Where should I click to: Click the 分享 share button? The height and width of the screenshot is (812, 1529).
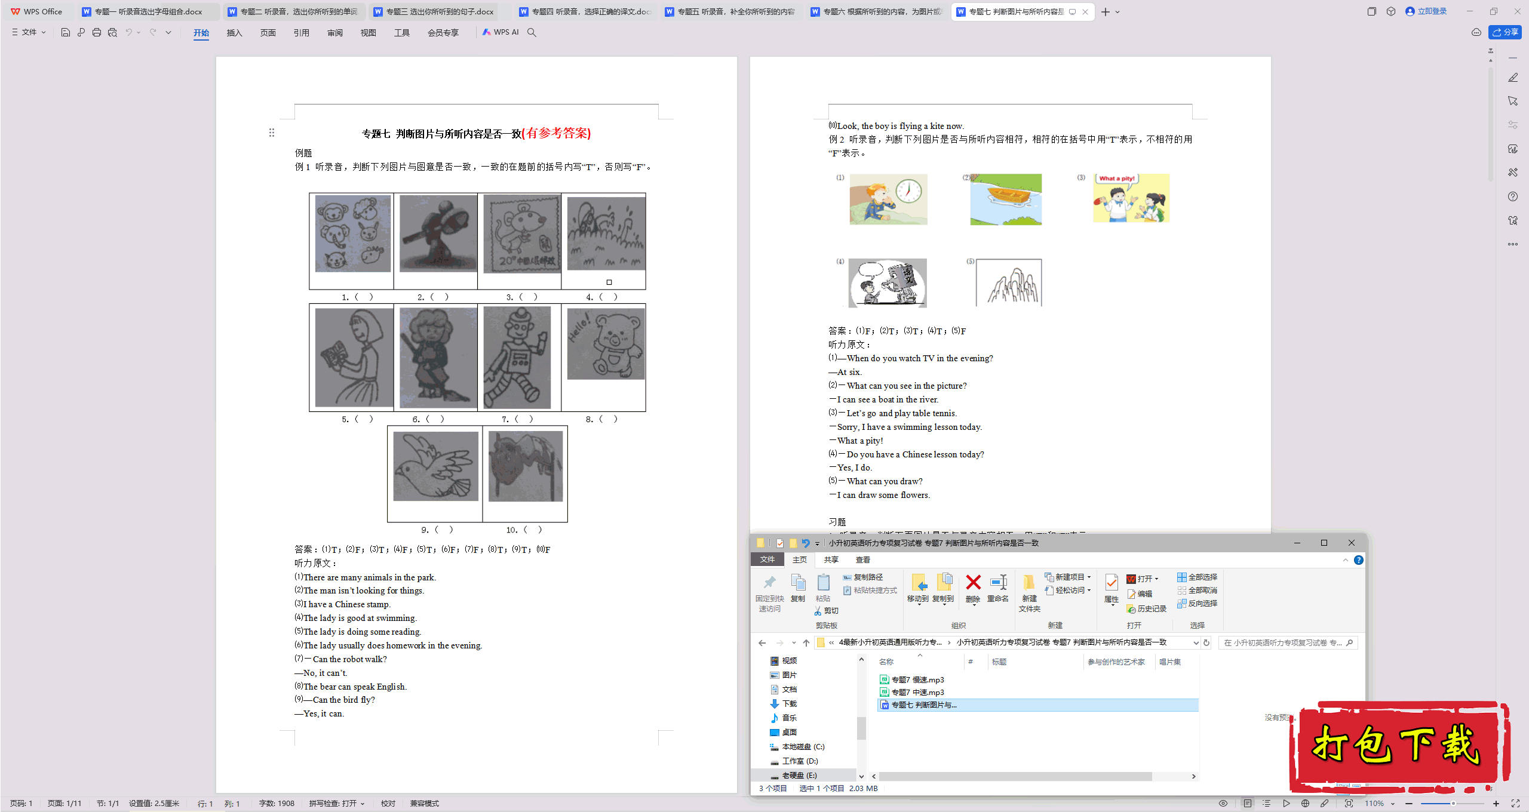(1505, 32)
